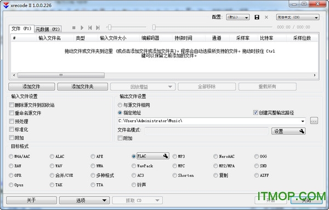Click the browse output folder '...' button
The image size is (329, 210).
coord(314,121)
